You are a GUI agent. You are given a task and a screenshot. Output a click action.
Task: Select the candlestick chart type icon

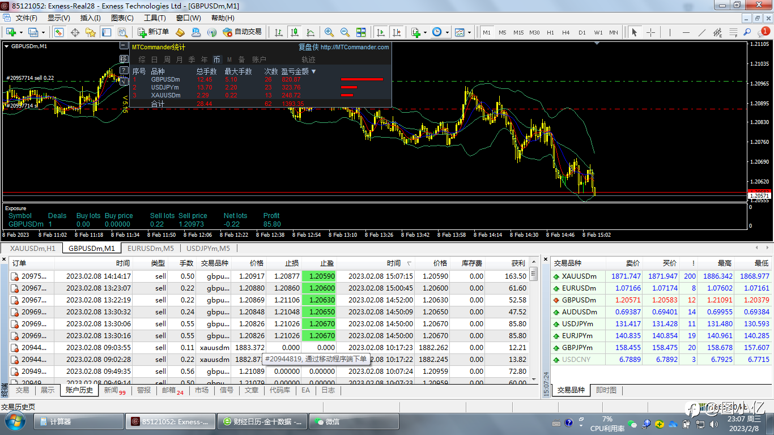294,32
